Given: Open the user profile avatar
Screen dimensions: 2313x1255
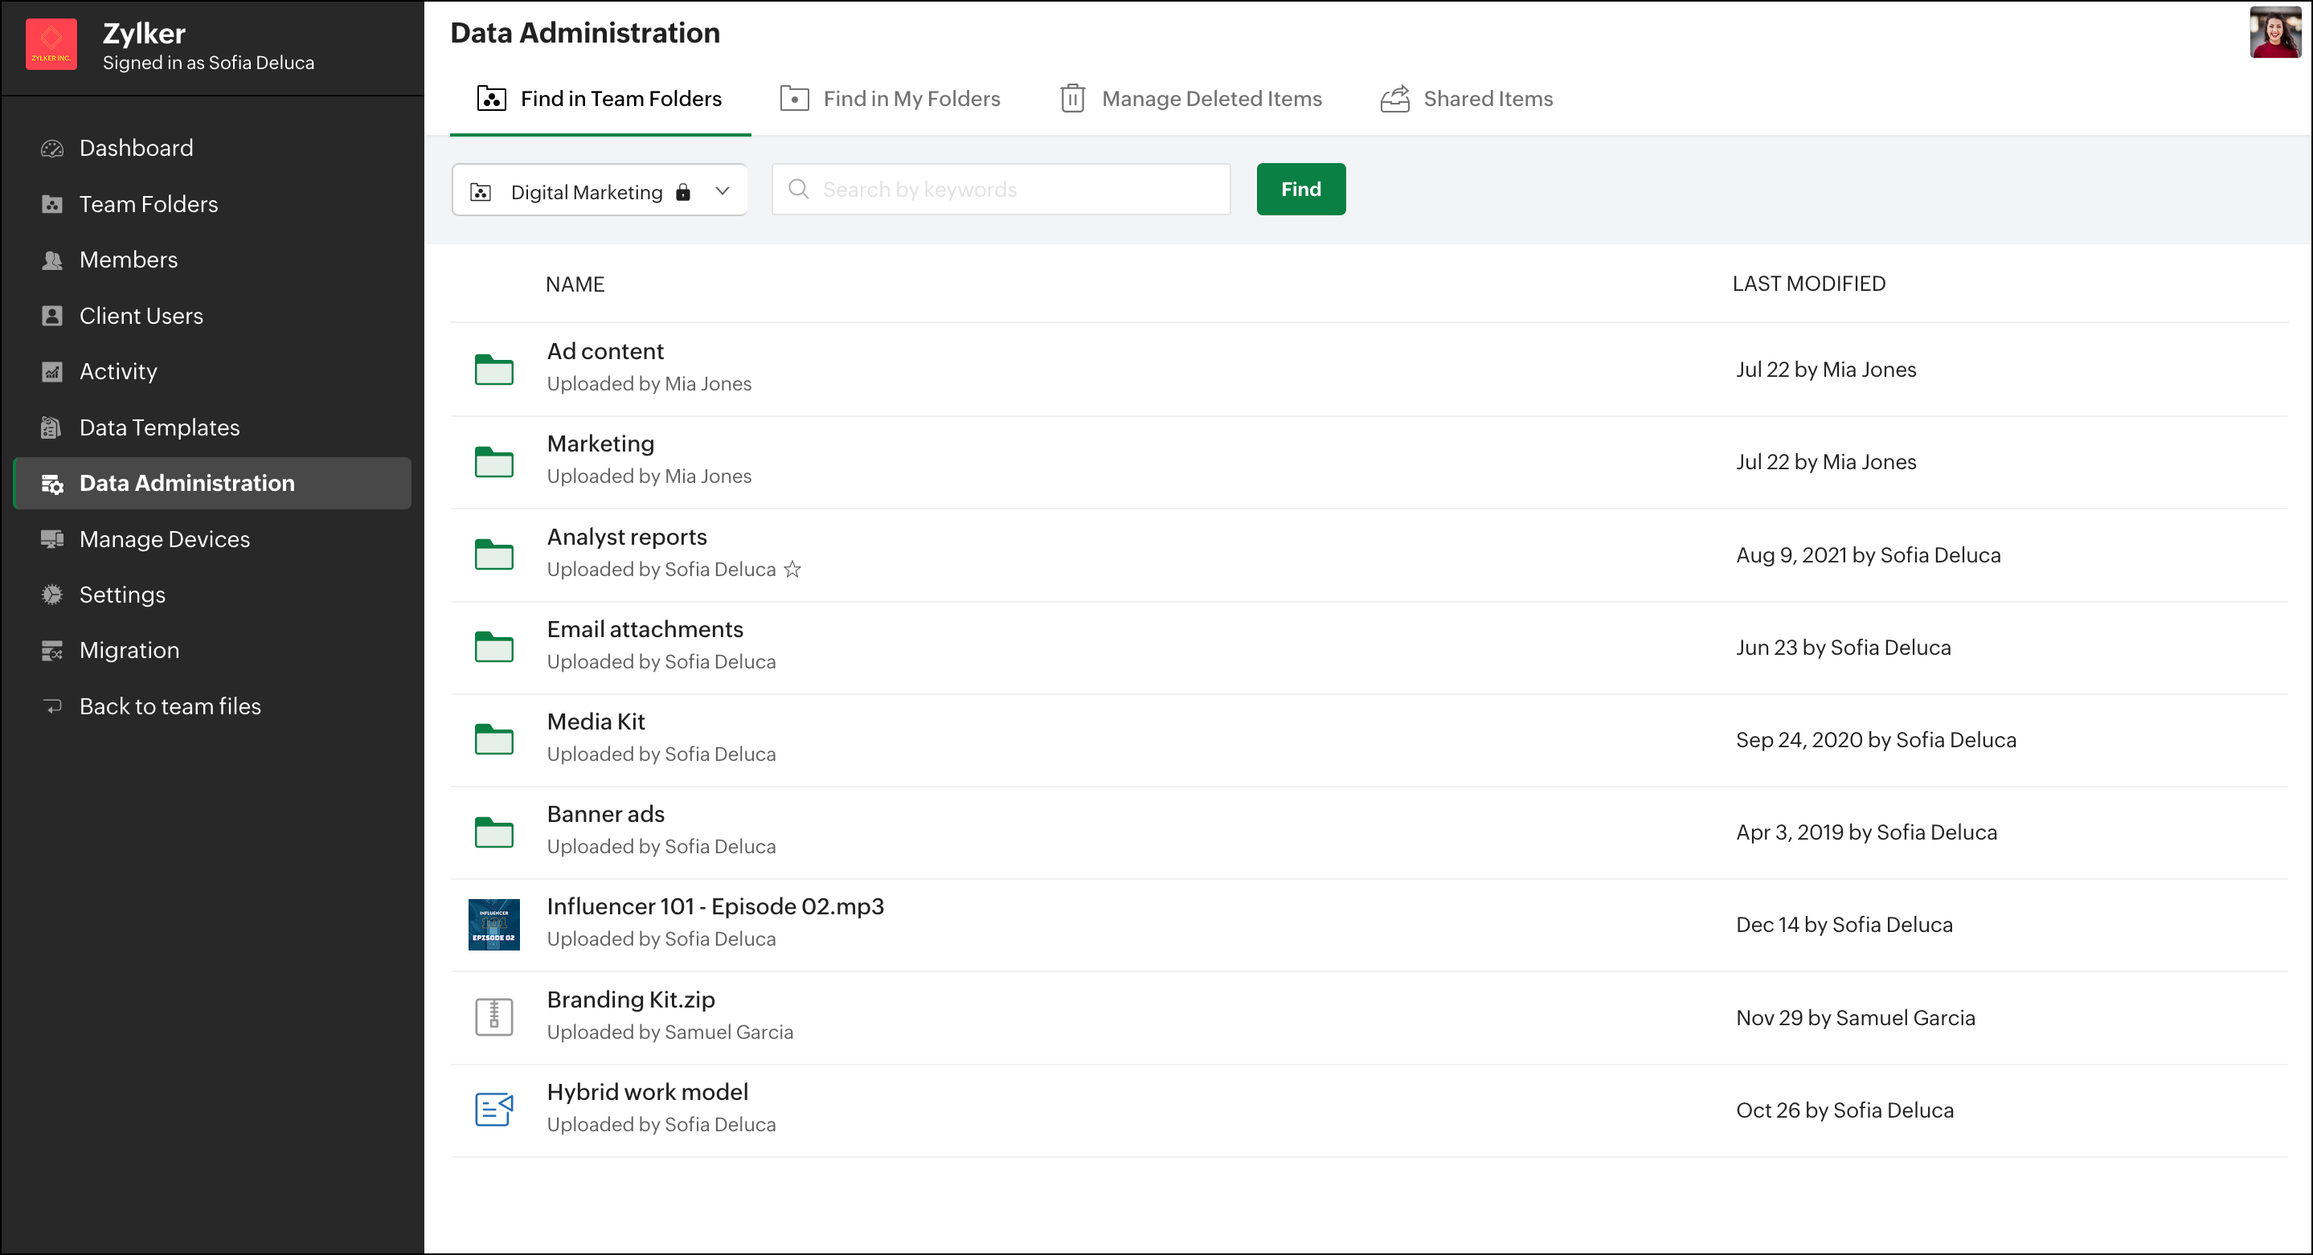Looking at the screenshot, I should [2275, 32].
